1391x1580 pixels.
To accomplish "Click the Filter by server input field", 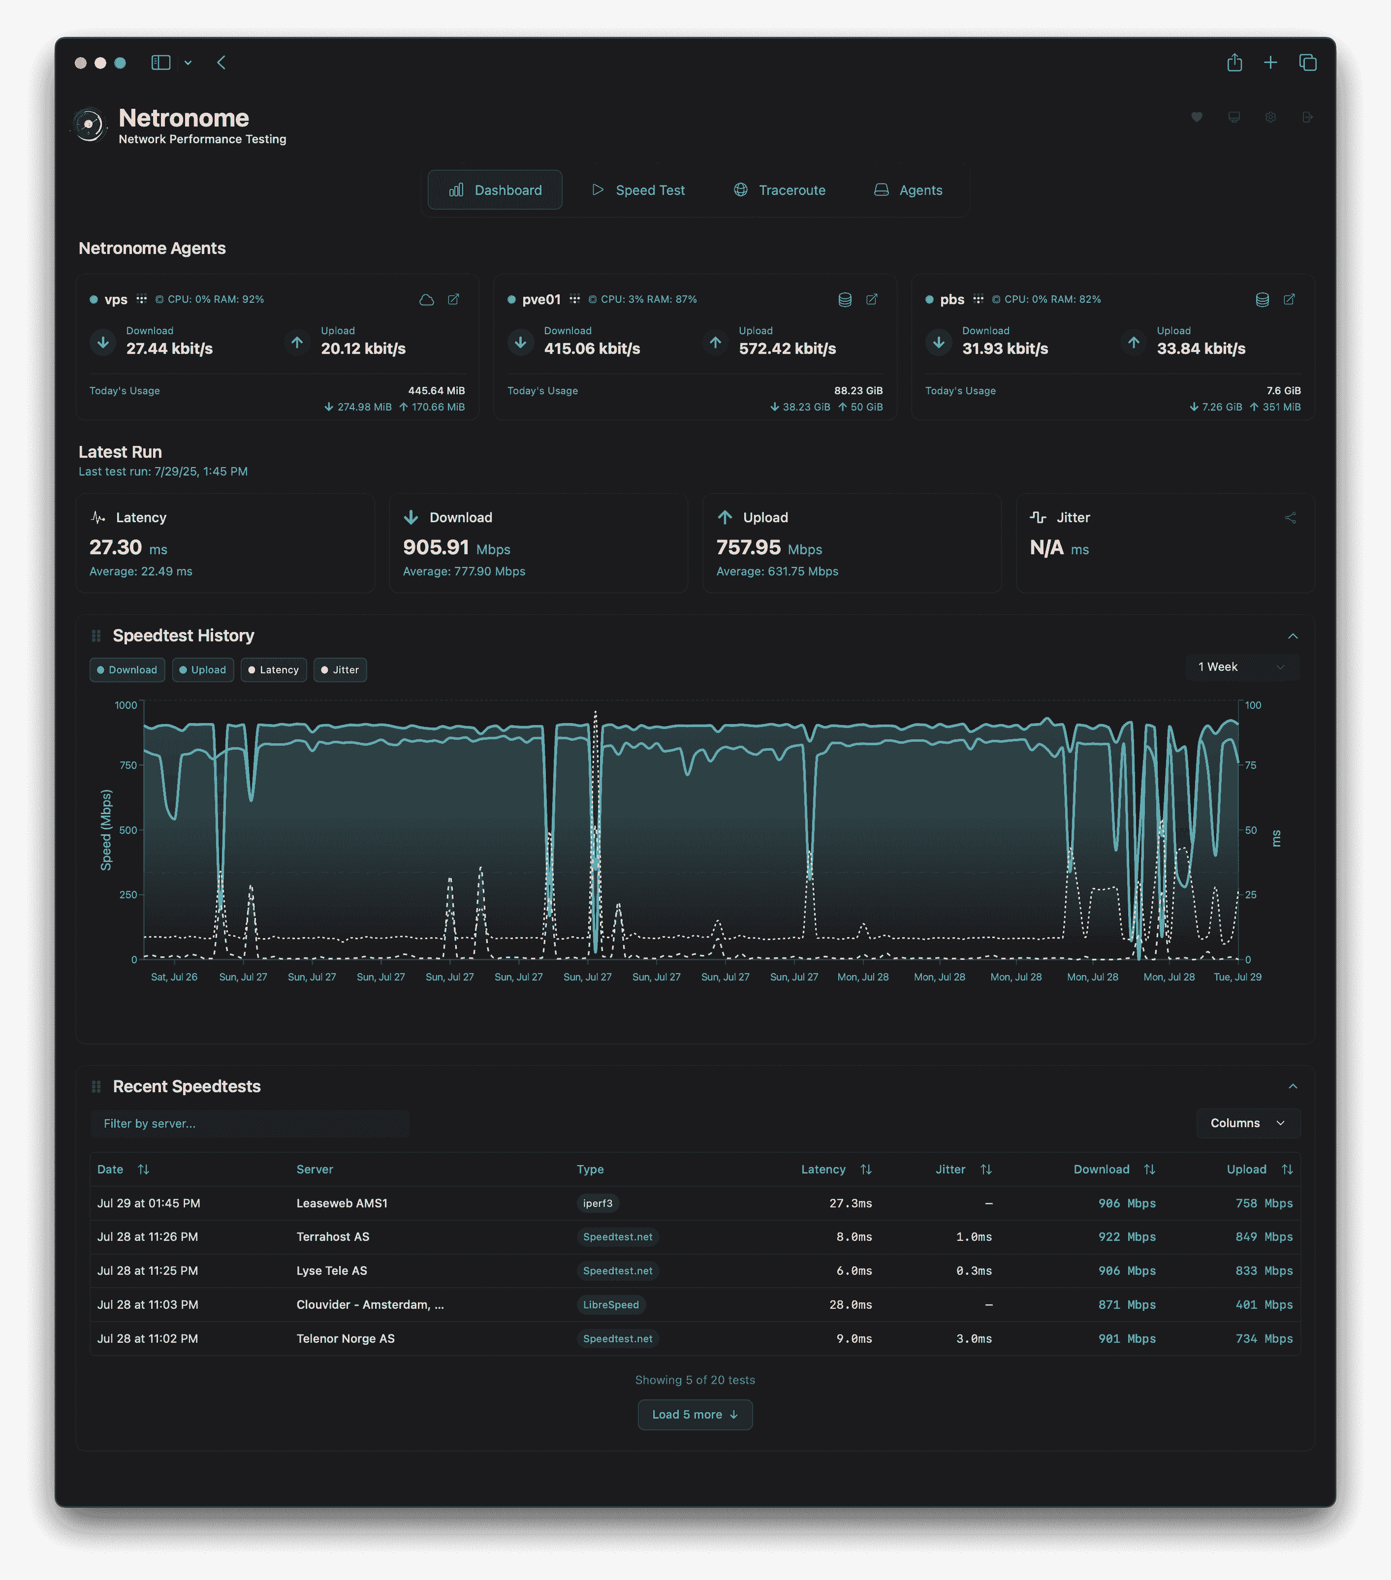I will (x=250, y=1123).
